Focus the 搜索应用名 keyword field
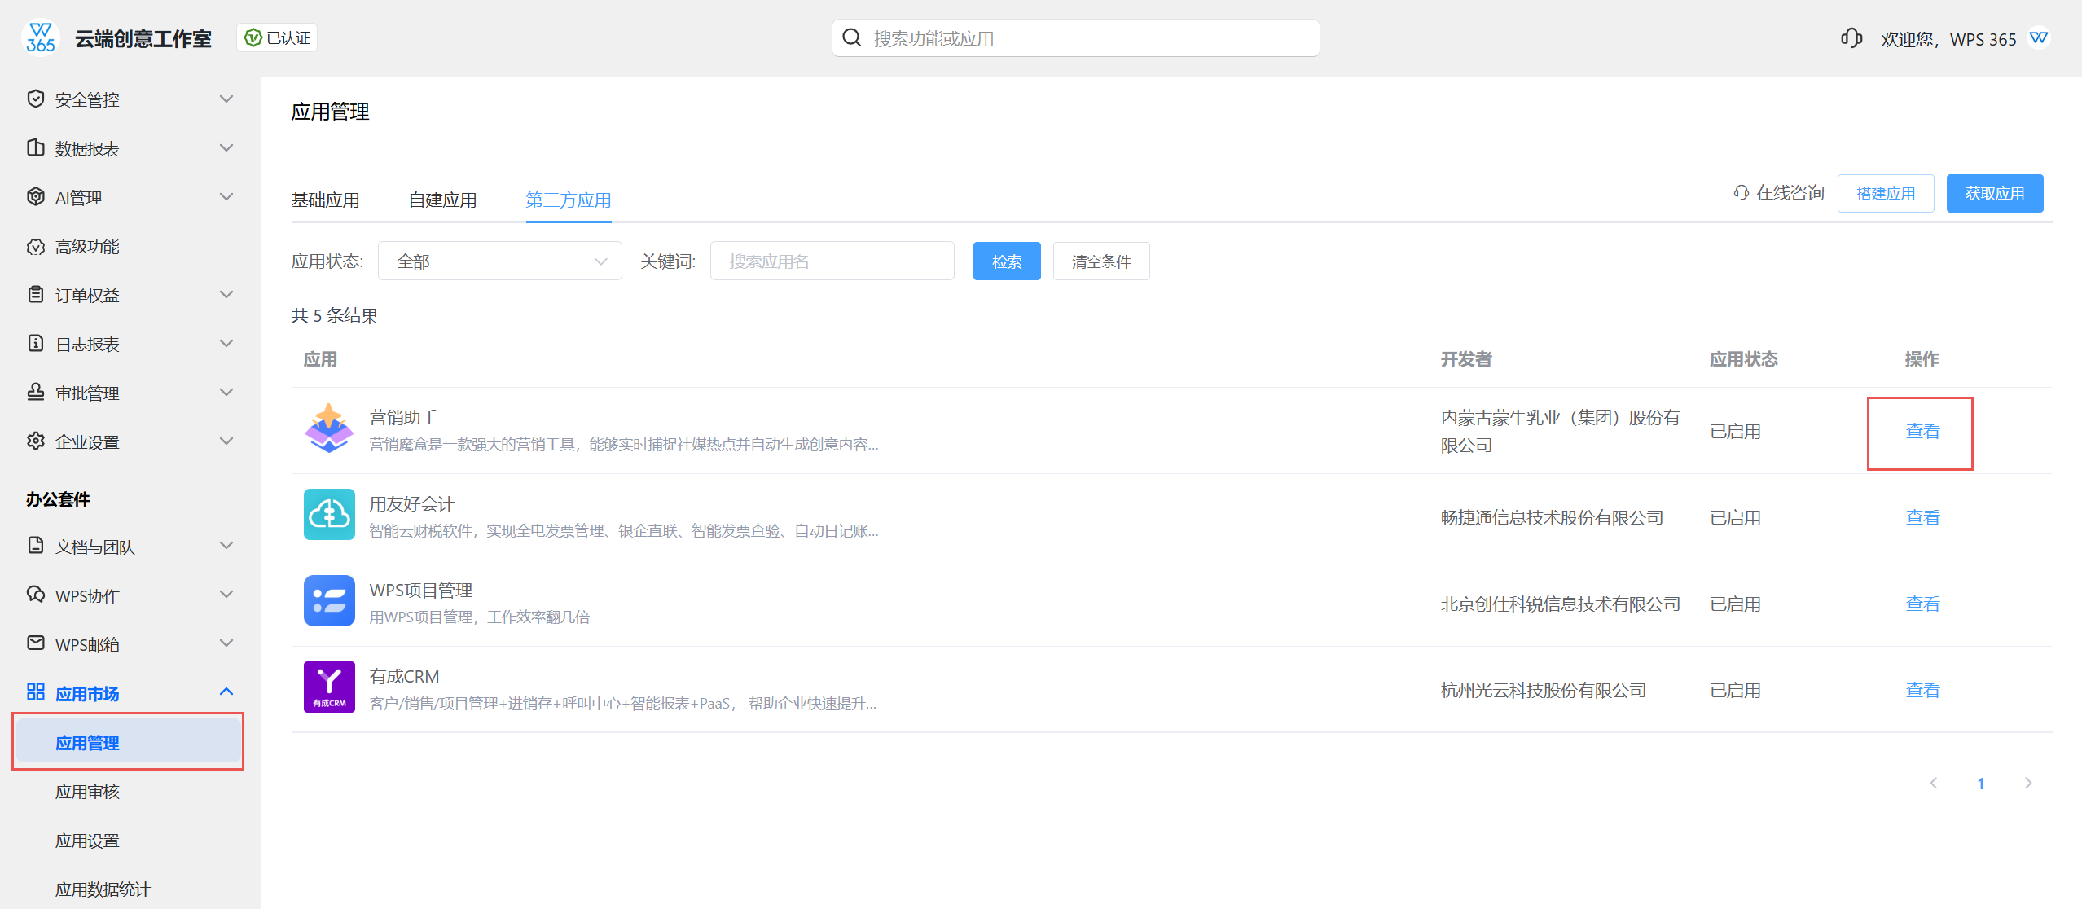 (832, 261)
